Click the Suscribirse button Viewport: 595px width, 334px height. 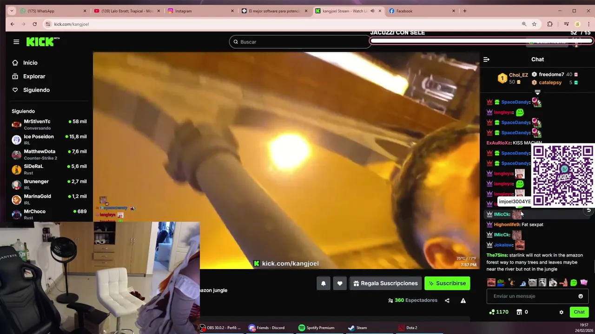pyautogui.click(x=447, y=283)
